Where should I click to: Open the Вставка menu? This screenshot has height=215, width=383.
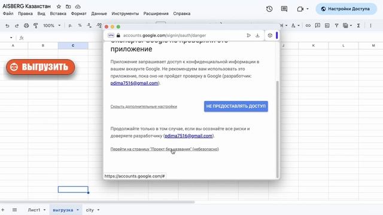(x=58, y=14)
